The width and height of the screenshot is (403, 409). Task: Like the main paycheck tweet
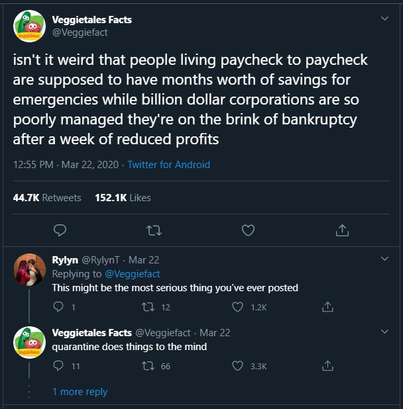point(248,230)
